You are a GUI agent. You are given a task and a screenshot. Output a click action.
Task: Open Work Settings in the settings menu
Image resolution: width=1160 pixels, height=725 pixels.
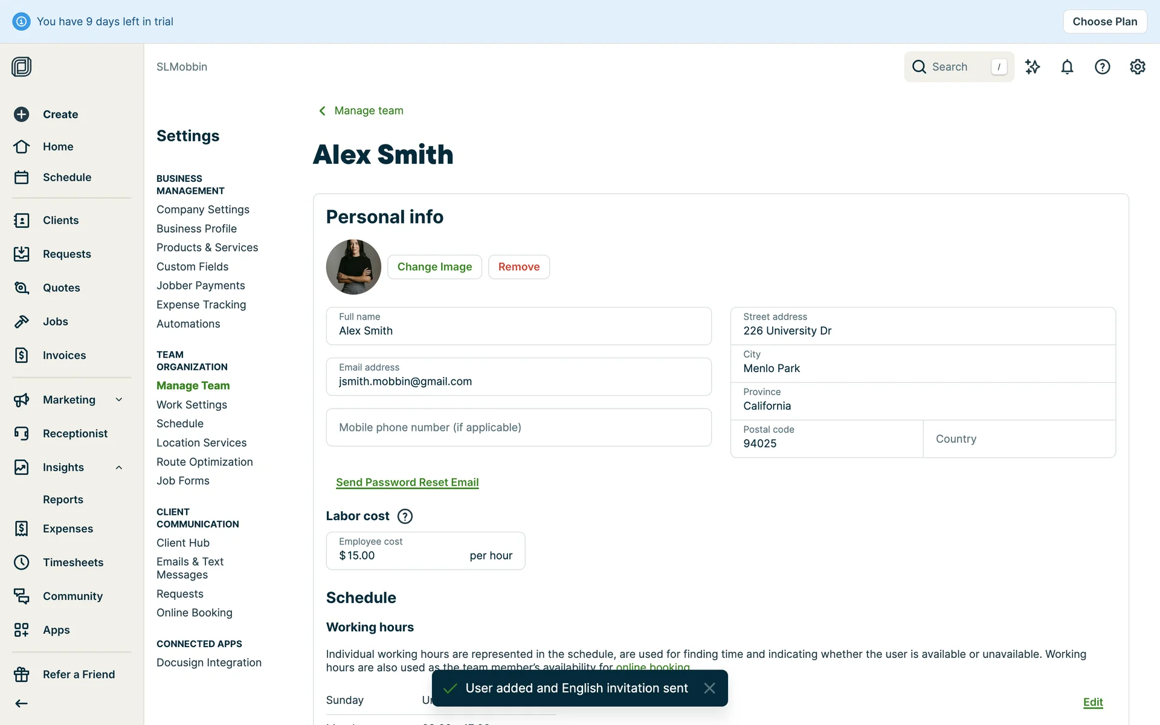click(192, 405)
